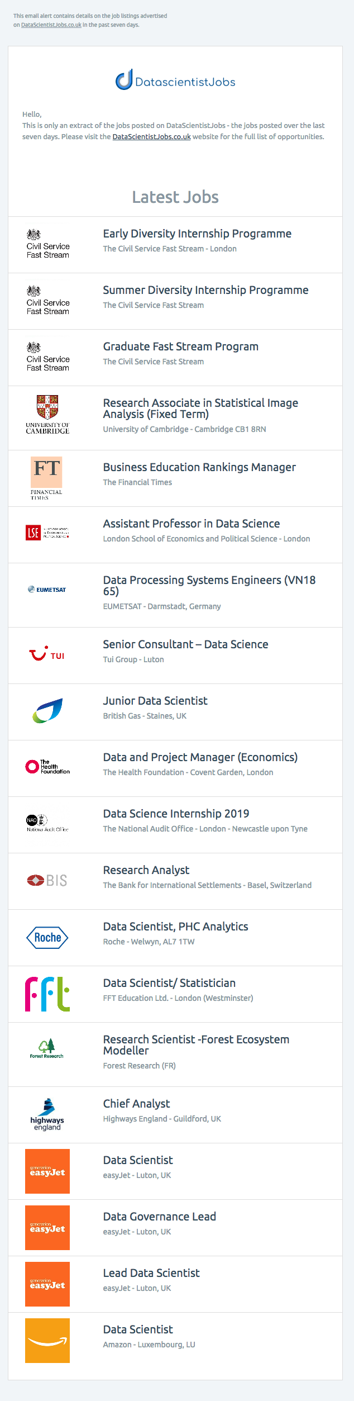
Task: Follow the DataScientistJobs.co.uk link in greeting paragraph
Action: pos(152,137)
